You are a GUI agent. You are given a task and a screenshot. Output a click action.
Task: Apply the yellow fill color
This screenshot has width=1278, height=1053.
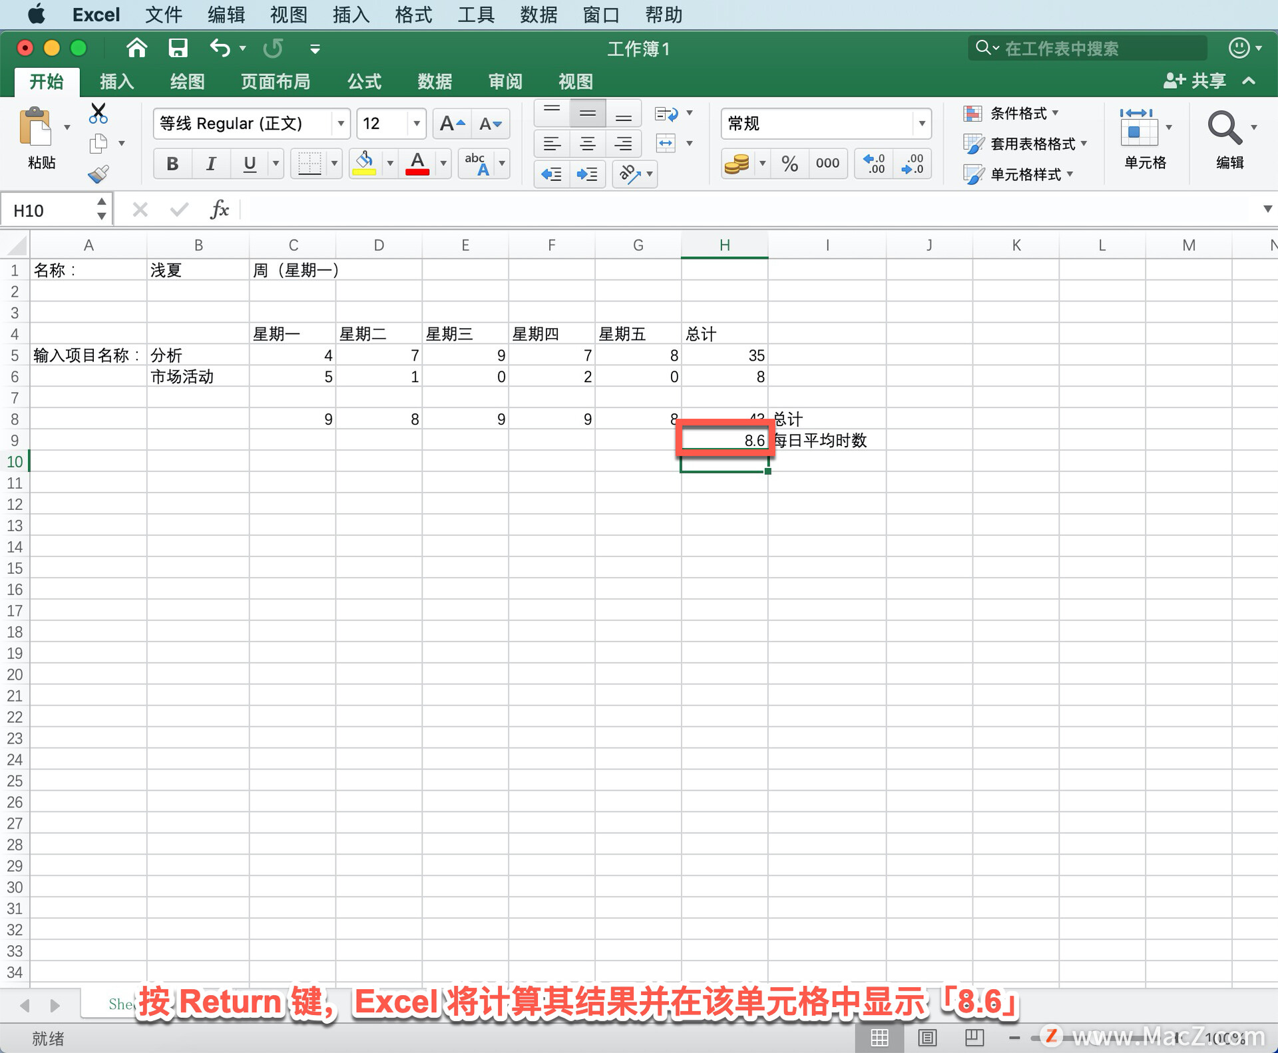click(364, 163)
